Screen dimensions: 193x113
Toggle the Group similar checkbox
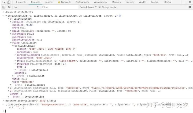click(99, 7)
